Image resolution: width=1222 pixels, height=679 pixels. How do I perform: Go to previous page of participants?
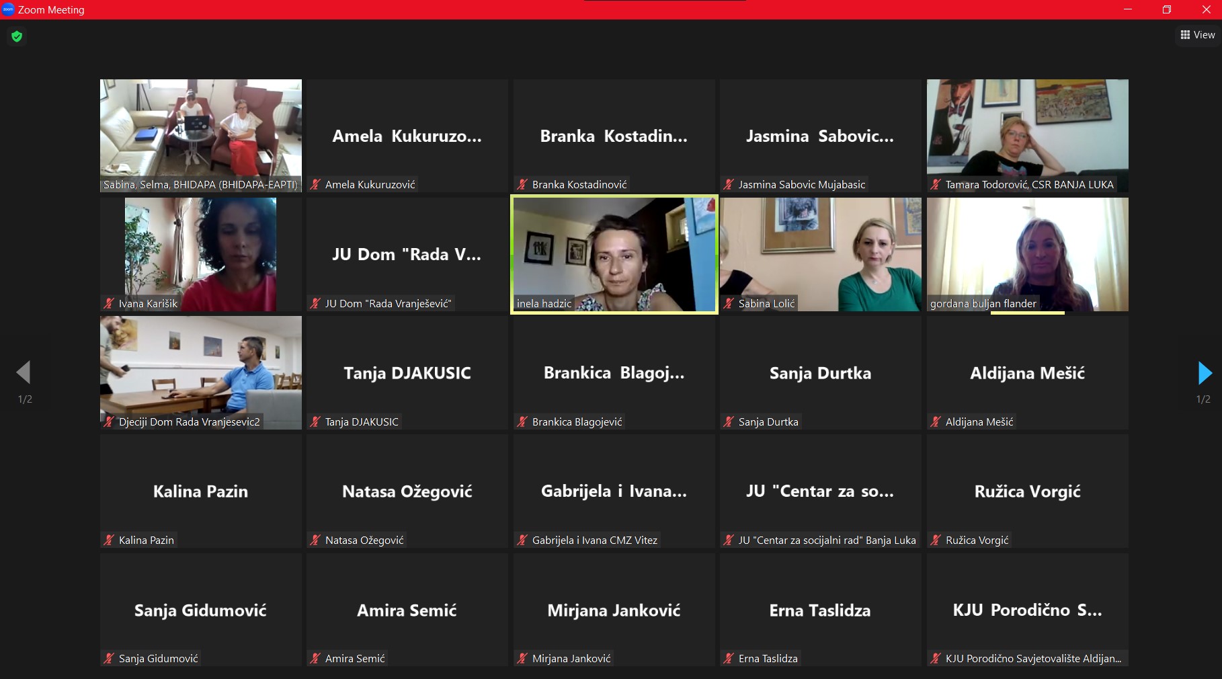24,372
